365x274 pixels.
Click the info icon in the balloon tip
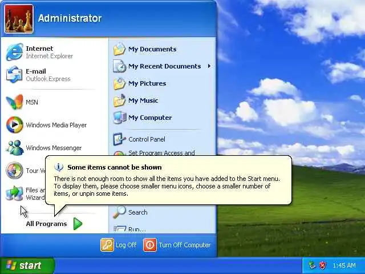coord(59,167)
